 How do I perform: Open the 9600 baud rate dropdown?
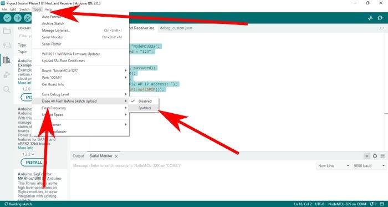[369, 166]
